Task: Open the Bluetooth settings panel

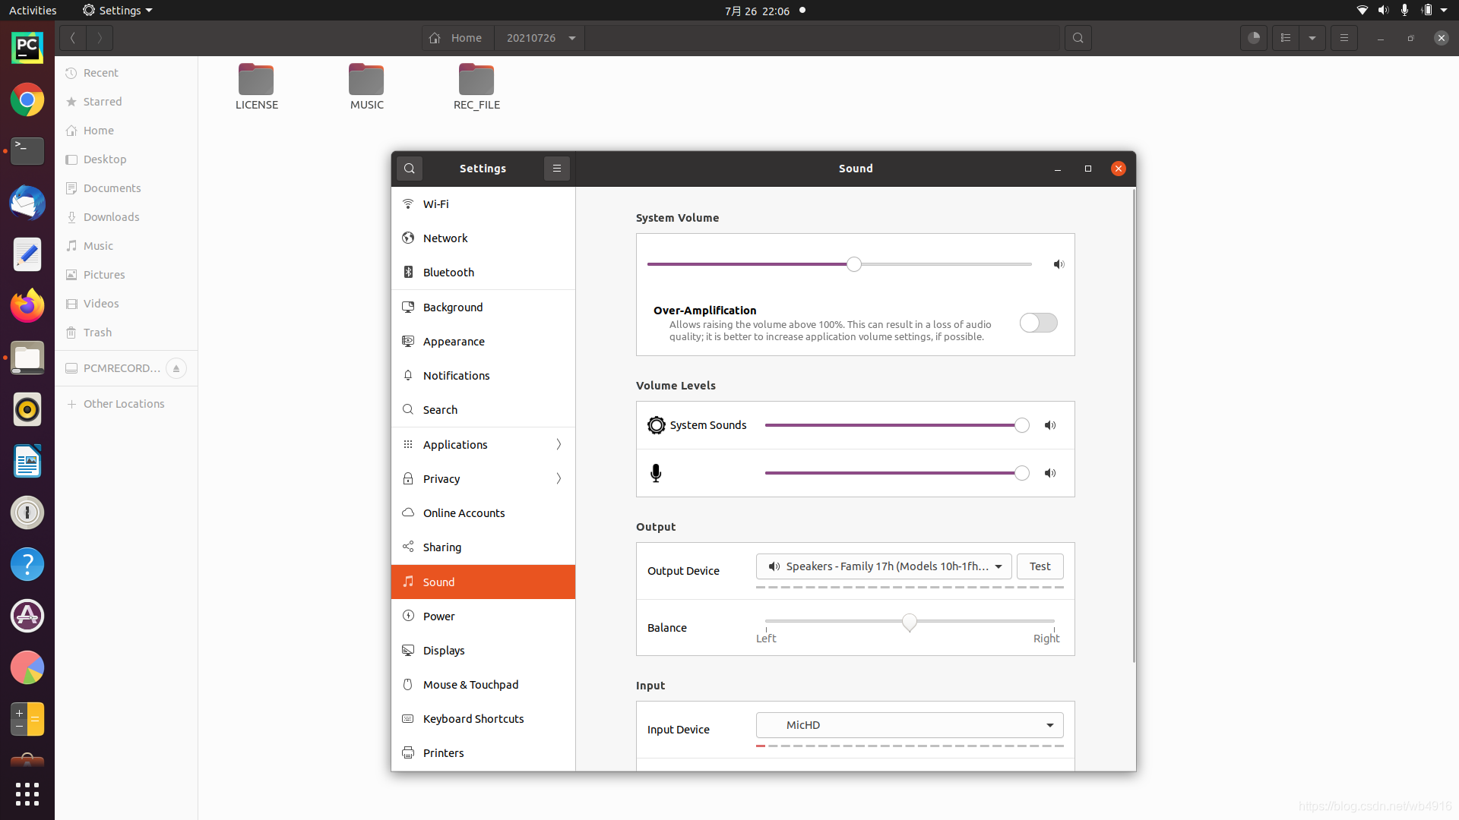Action: (448, 273)
